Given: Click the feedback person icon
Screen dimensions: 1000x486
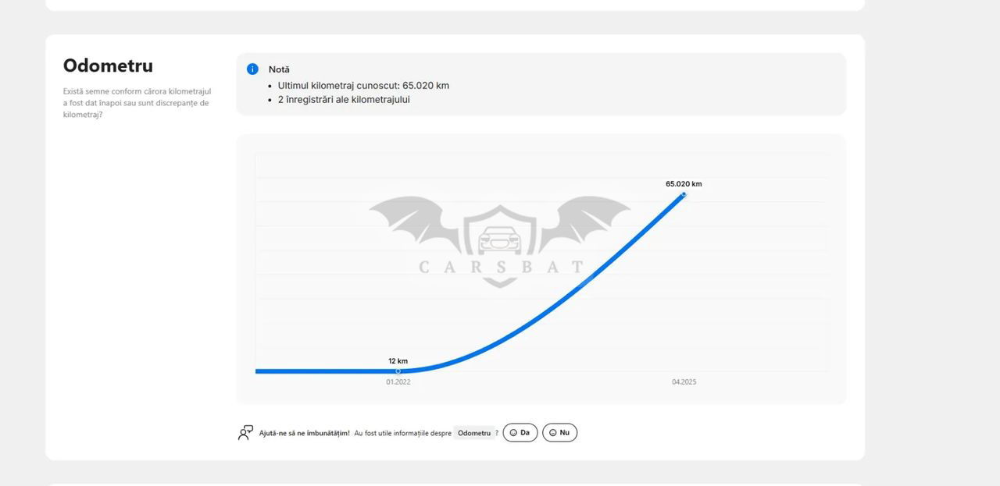Looking at the screenshot, I should 245,433.
